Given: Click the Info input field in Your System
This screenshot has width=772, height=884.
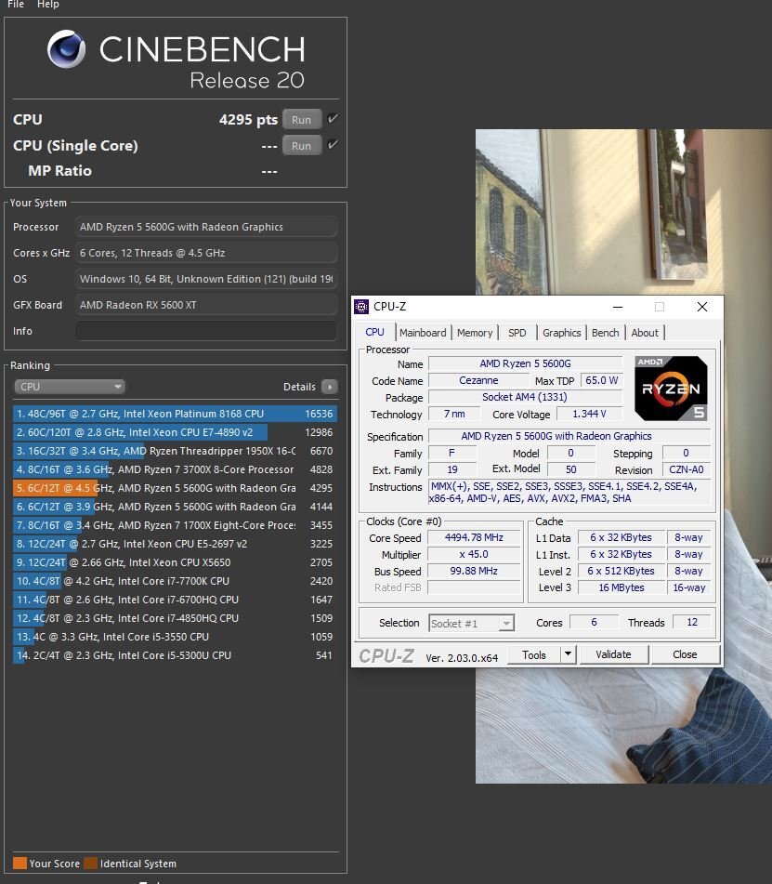Looking at the screenshot, I should pos(206,331).
